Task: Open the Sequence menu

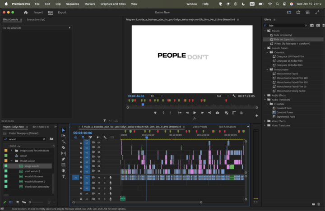Action: coord(72,4)
